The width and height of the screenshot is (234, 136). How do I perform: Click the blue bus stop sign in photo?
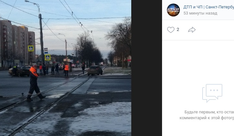46,51
